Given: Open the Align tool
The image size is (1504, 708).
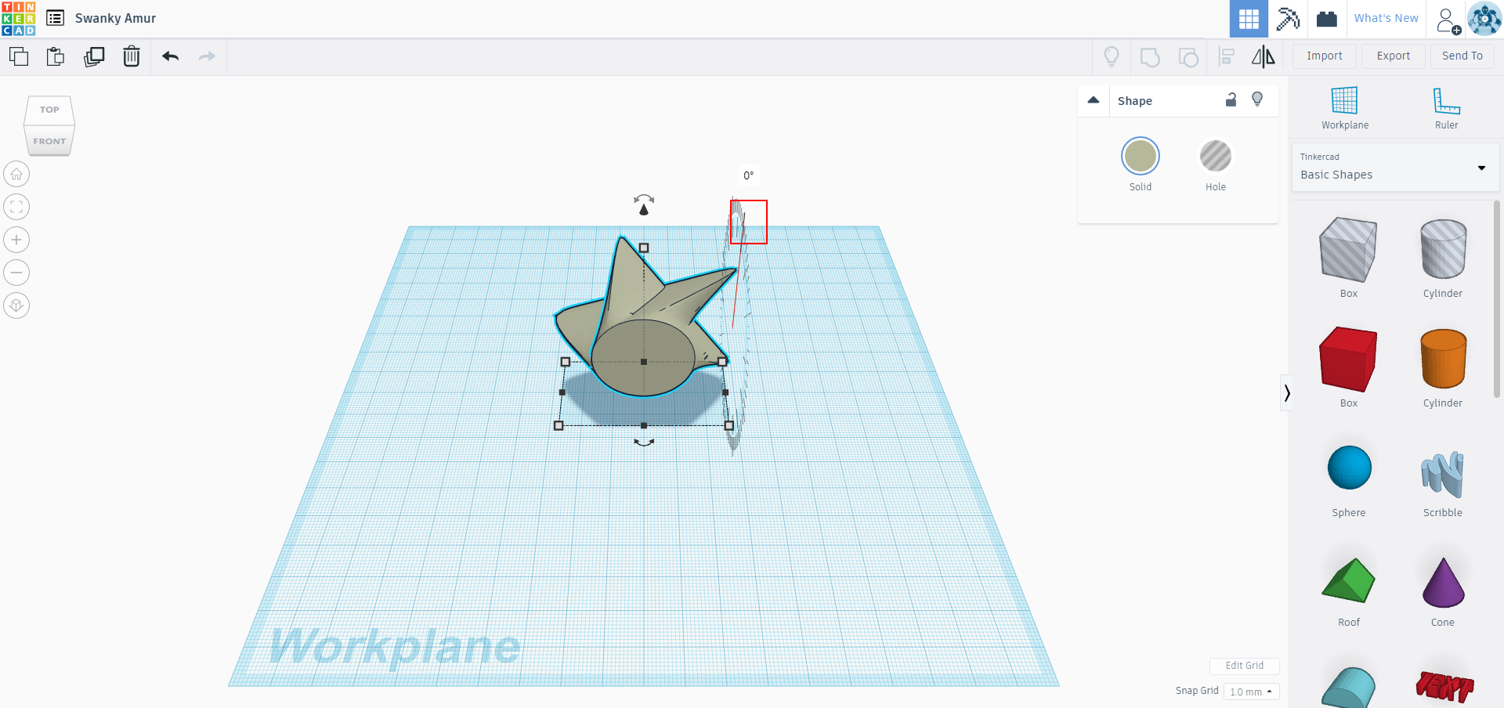Looking at the screenshot, I should pyautogui.click(x=1227, y=56).
